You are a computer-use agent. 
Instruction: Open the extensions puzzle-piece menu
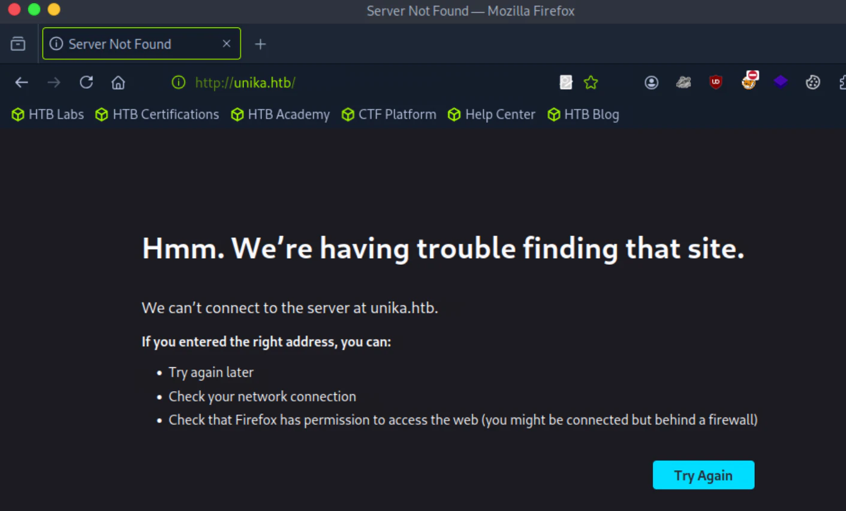(842, 83)
